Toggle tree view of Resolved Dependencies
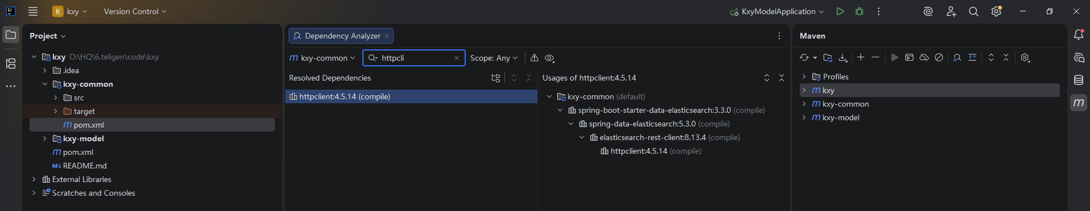Viewport: 1090px width, 211px height. coord(496,78)
